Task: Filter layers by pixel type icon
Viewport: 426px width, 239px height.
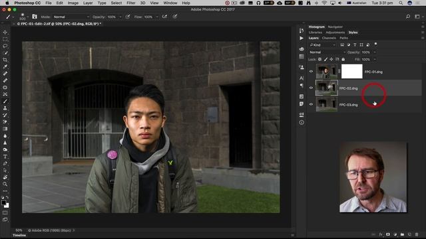Action: coord(342,44)
